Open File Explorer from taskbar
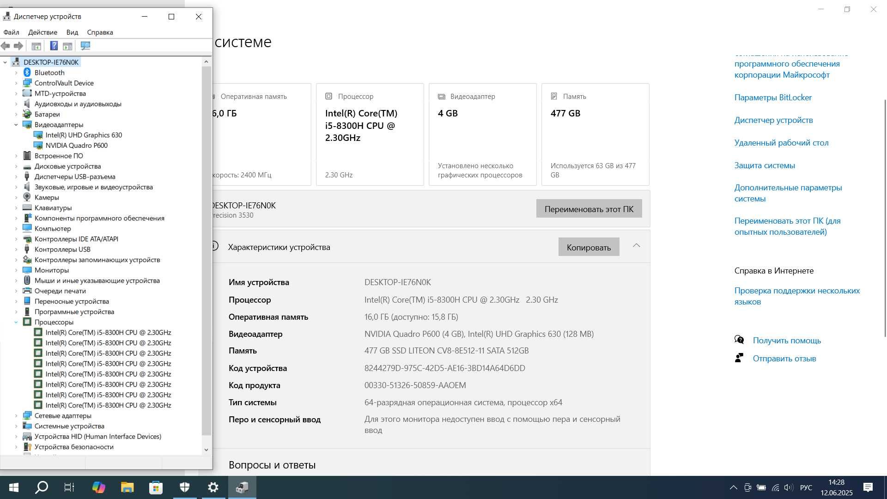The width and height of the screenshot is (887, 499). [x=127, y=487]
